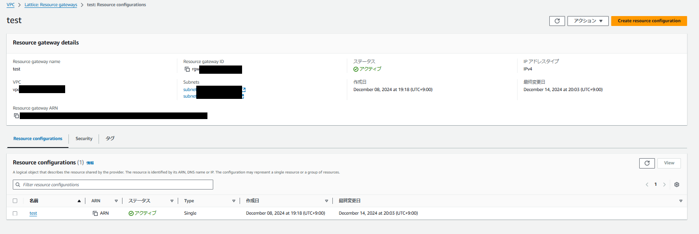This screenshot has height=234, width=699.
Task: Sort by Type column arrow
Action: (x=234, y=201)
